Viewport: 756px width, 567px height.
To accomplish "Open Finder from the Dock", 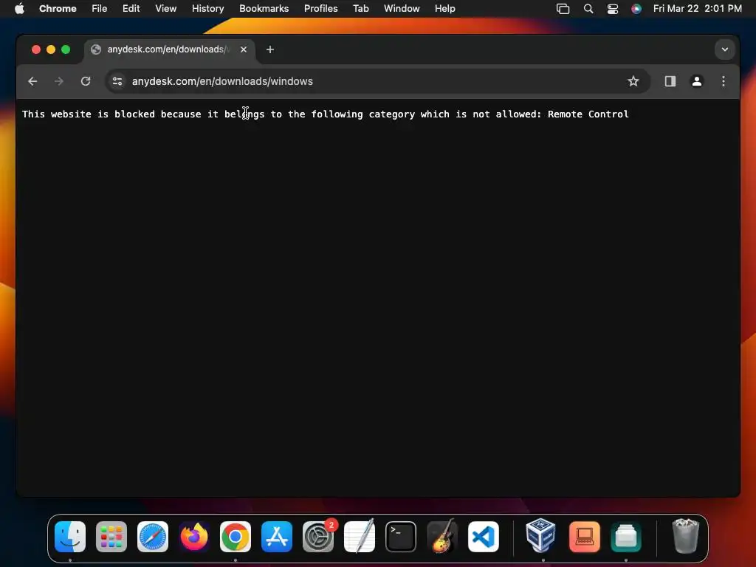I will 70,537.
